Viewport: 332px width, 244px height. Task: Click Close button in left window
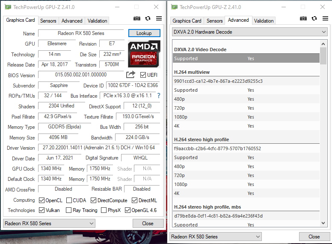[x=148, y=224]
